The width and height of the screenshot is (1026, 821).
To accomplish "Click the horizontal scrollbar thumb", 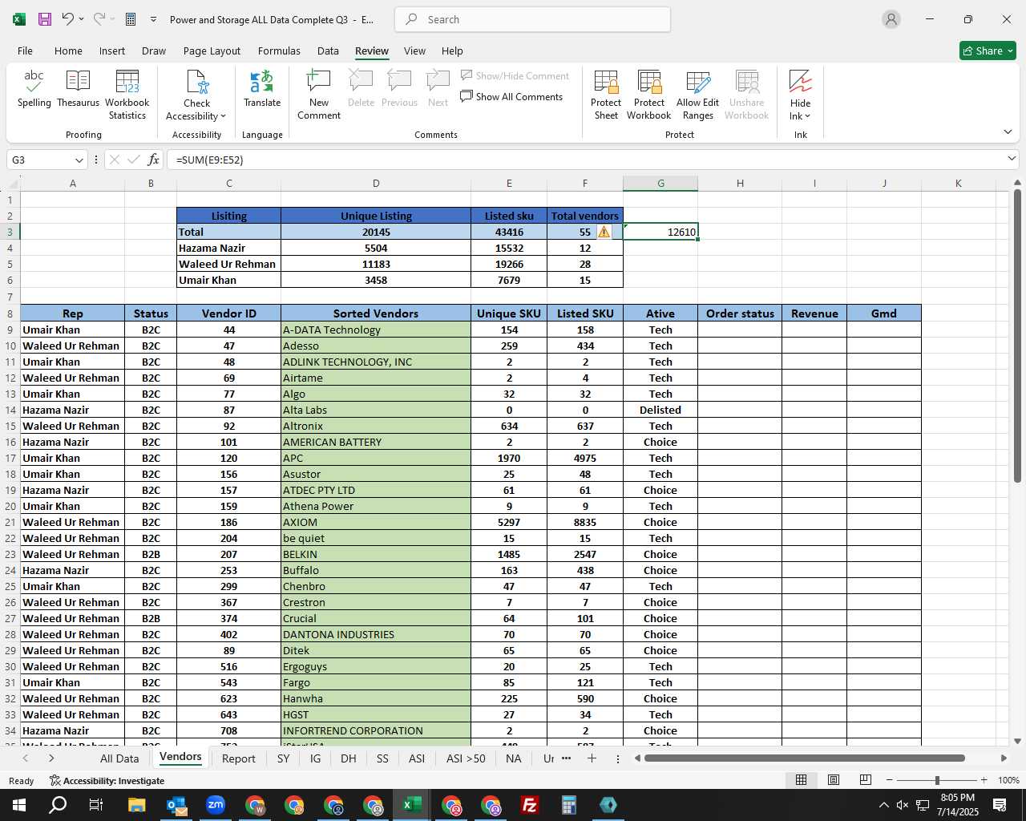I will click(804, 758).
